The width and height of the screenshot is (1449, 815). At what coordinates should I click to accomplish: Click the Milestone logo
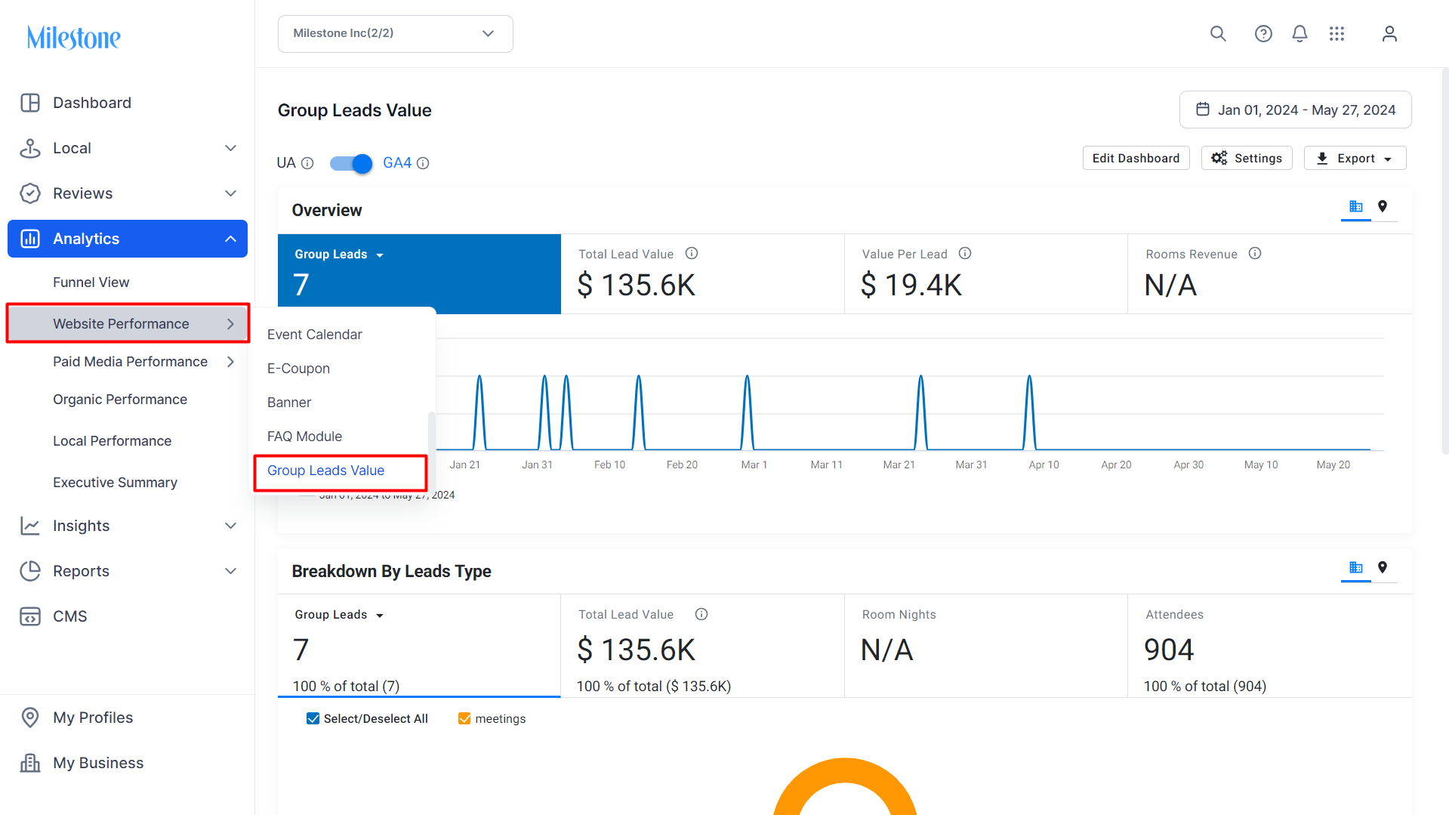74,37
